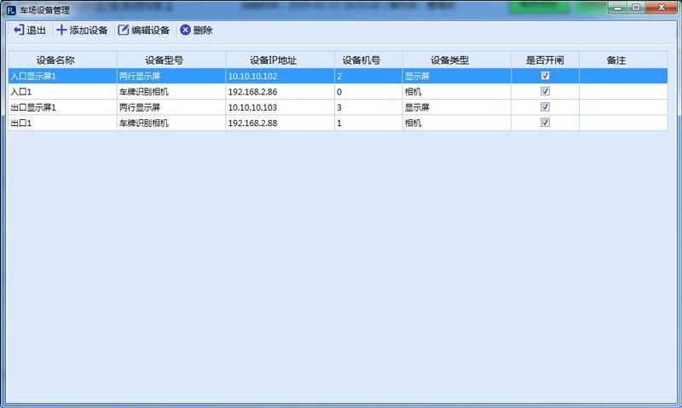Toggle gate checkbox for 入口1 row
This screenshot has height=408, width=682.
click(x=546, y=91)
